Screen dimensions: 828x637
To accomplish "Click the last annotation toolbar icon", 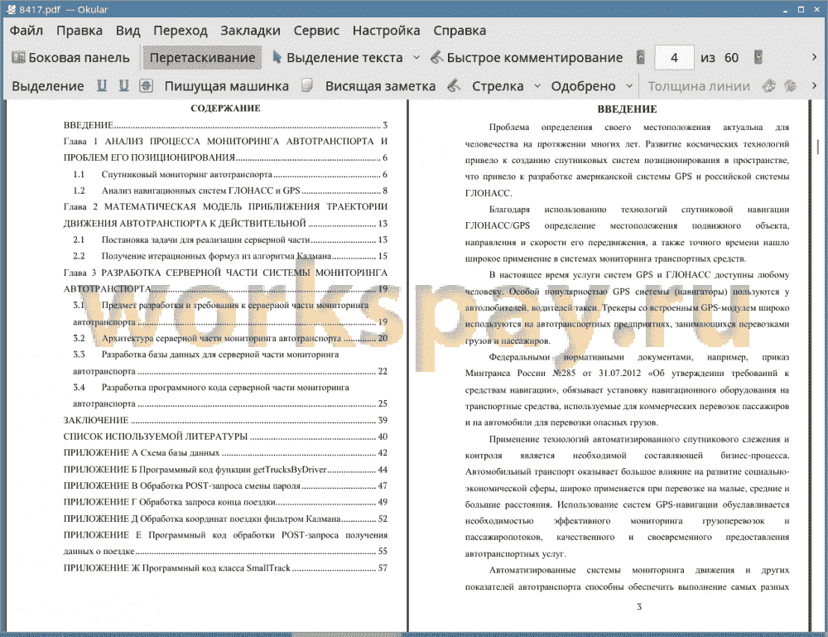I will (x=790, y=86).
